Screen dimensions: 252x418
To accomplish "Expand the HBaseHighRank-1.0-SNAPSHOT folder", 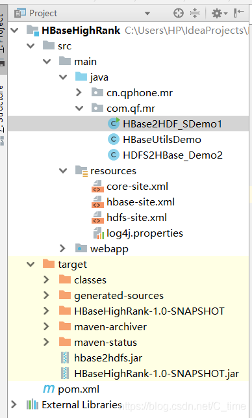I will pos(46,311).
